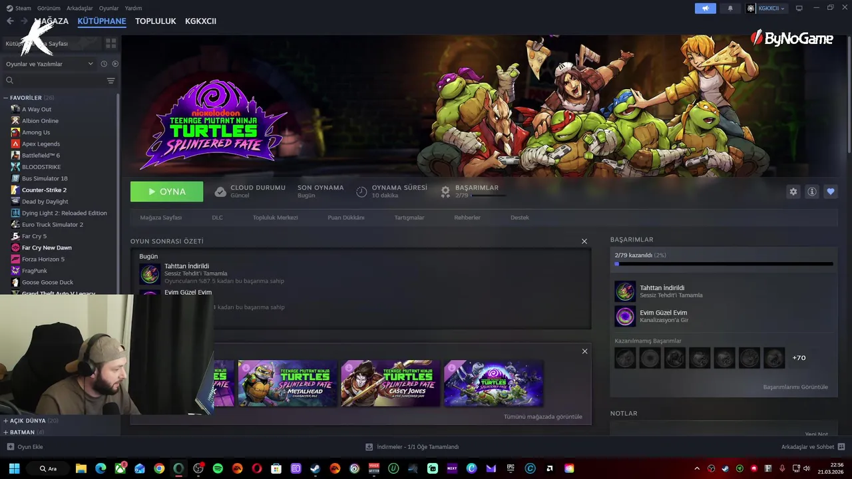Show ready-to-play games filter icon
The height and width of the screenshot is (479, 852).
click(x=115, y=64)
